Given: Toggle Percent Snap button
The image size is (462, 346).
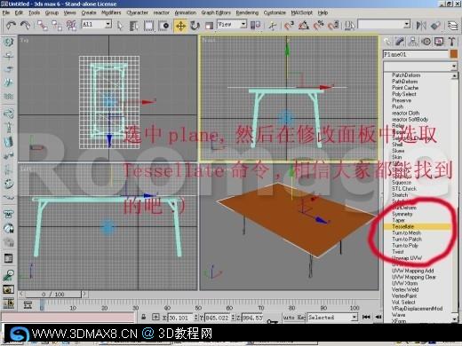Looking at the screenshot, I should tap(318, 26).
